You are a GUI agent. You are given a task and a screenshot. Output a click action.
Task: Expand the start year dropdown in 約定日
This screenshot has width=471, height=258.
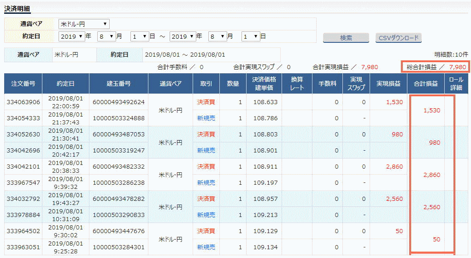click(72, 36)
